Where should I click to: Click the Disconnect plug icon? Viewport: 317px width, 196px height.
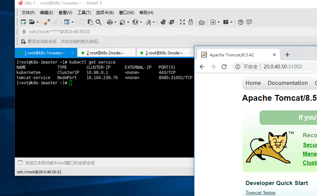coord(55,22)
